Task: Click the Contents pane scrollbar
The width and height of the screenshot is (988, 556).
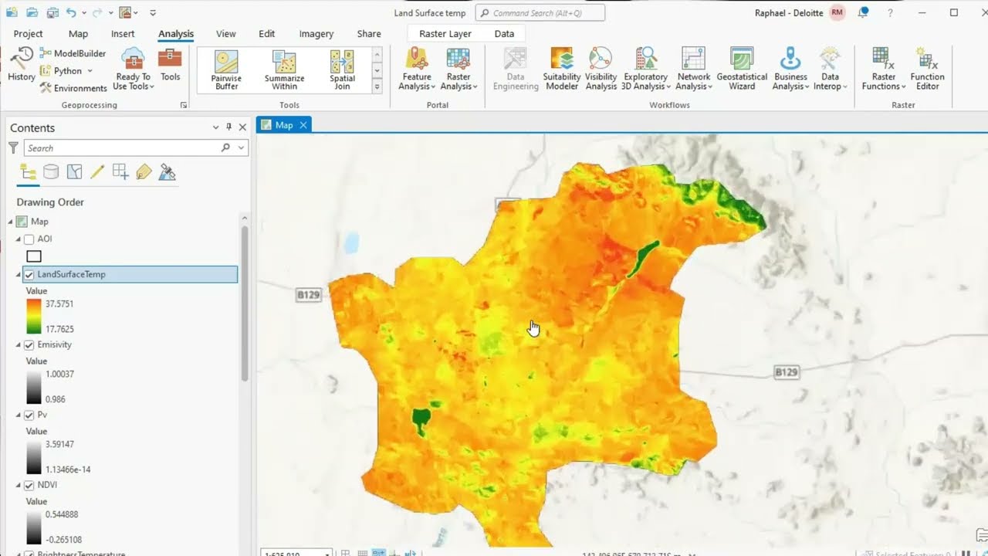Action: 245,303
